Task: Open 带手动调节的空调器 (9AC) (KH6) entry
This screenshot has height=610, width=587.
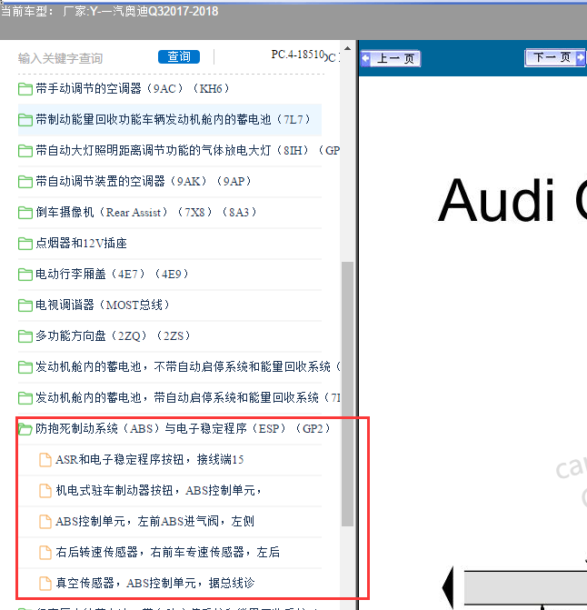Action: tap(132, 89)
